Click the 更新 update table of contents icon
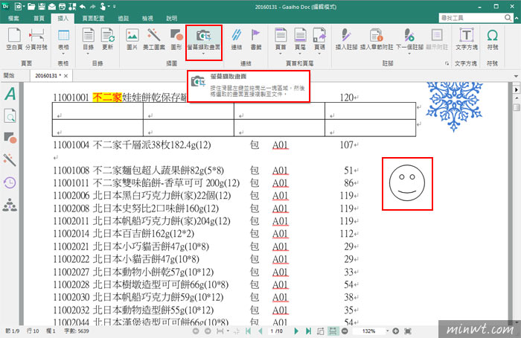The width and height of the screenshot is (521, 338). pos(108,39)
